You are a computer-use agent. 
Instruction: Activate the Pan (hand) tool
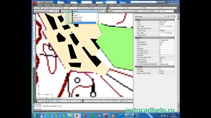[x=78, y=8]
